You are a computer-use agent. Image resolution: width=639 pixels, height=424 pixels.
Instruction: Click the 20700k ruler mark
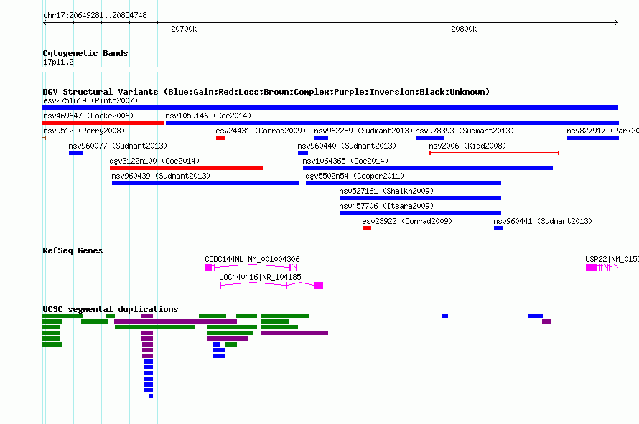point(184,29)
